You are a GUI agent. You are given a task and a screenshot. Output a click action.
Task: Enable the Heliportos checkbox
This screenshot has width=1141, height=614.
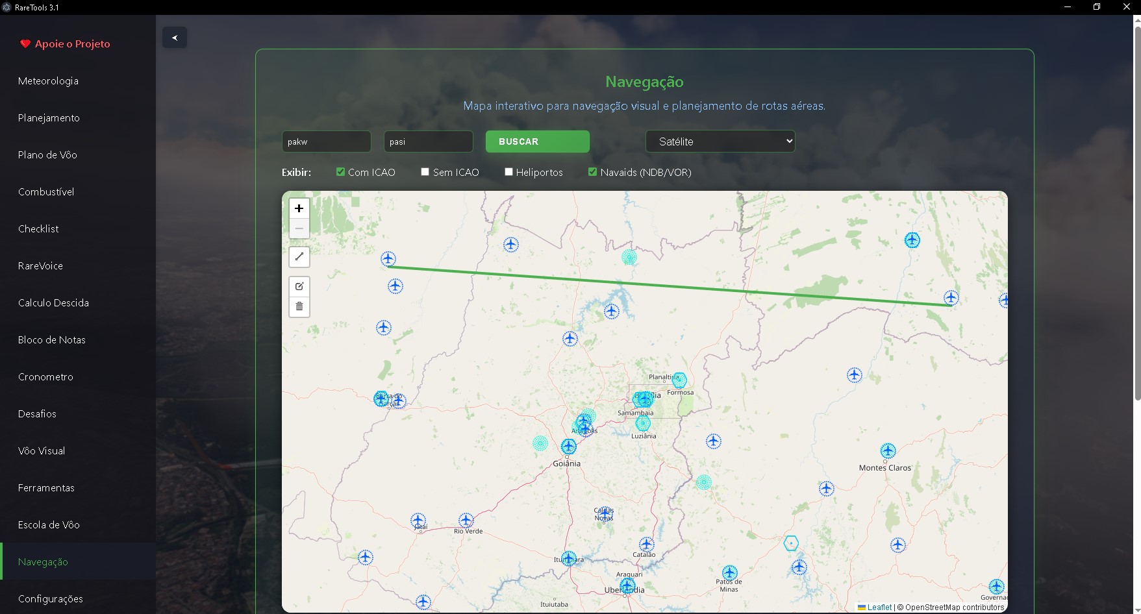tap(508, 172)
